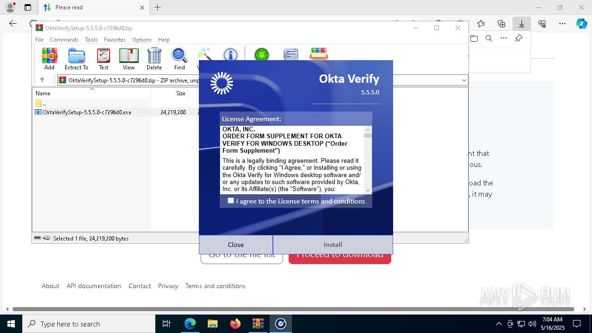Click the Comment icon in WinRAR toolbar
592x333 pixels.
click(291, 55)
